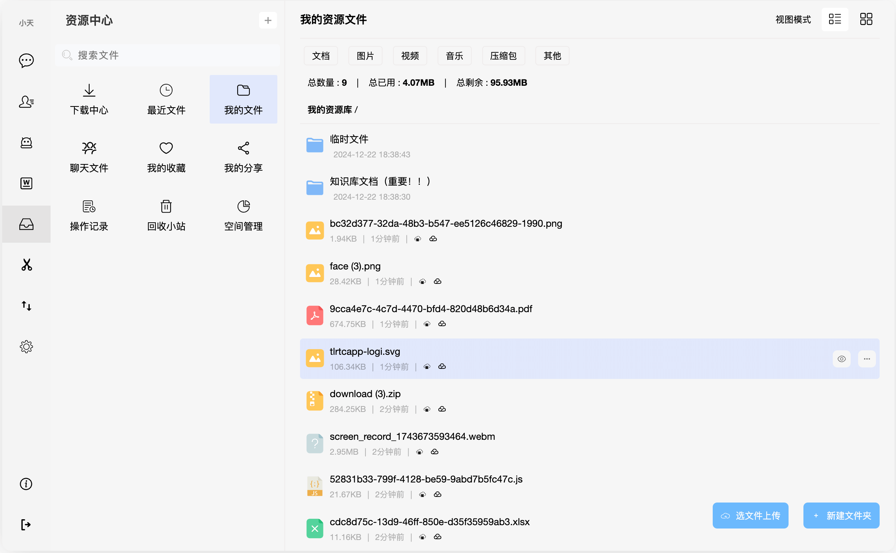Click the logout icon at sidebar bottom

click(26, 525)
